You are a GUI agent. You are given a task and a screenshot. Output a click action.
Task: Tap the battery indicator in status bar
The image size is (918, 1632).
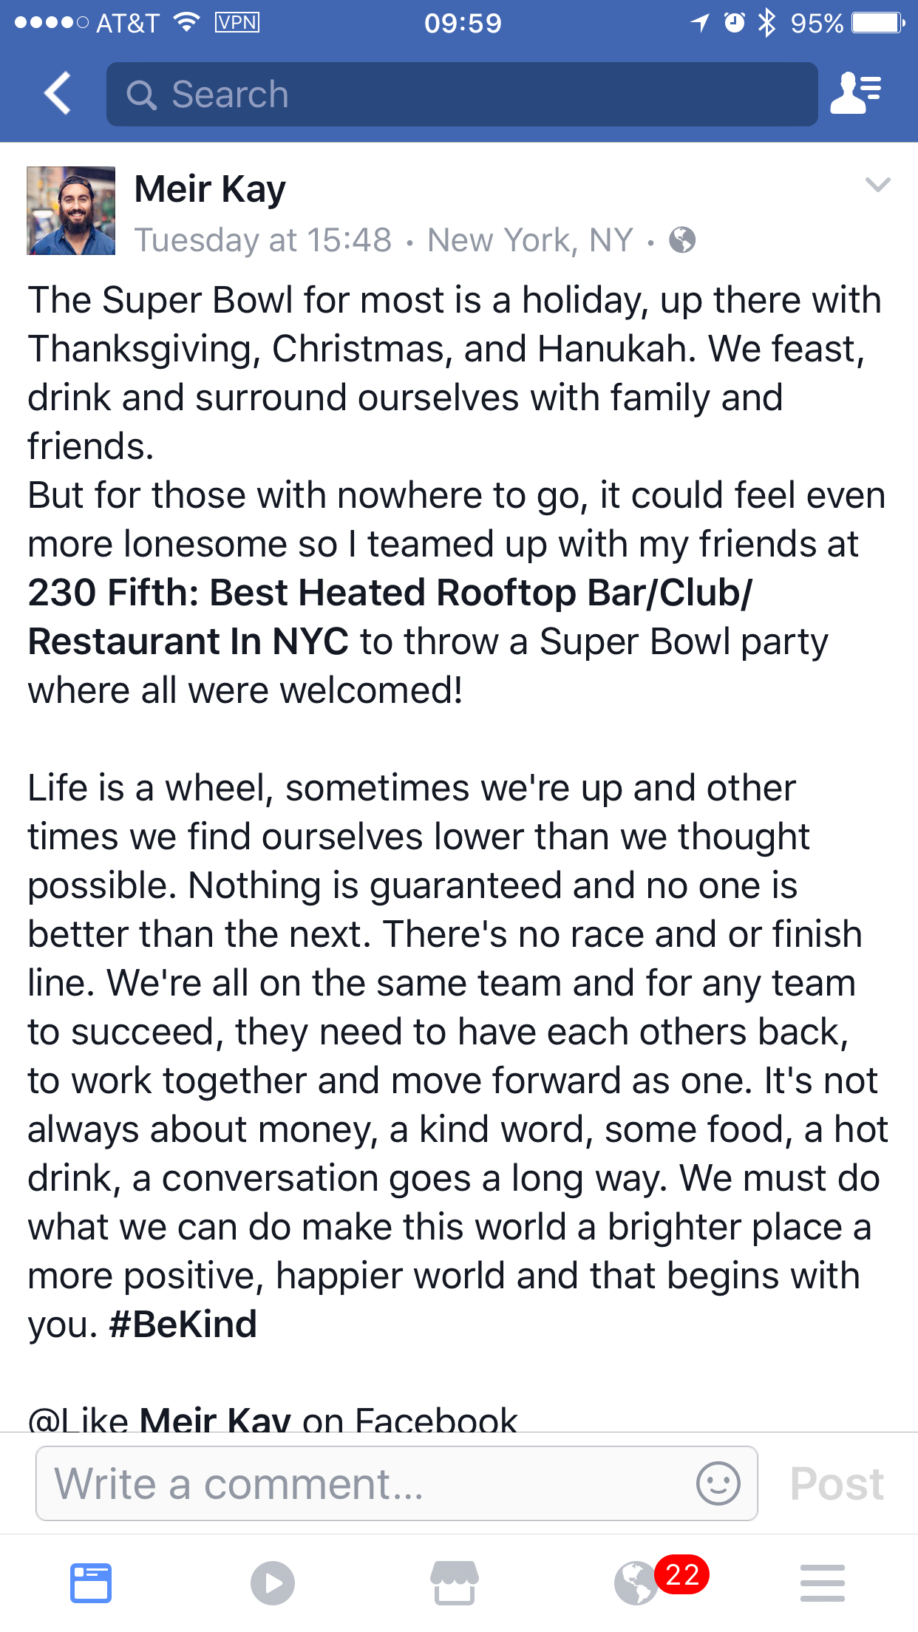877,24
